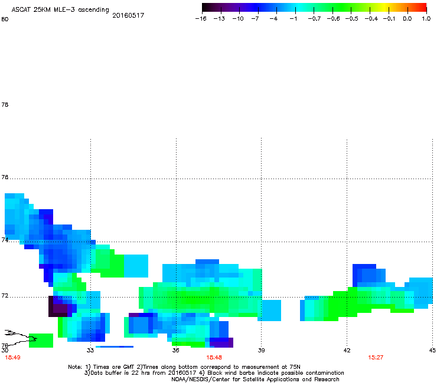Click the -0.4 colorbar value
This screenshot has height=383, width=437.
click(371, 19)
